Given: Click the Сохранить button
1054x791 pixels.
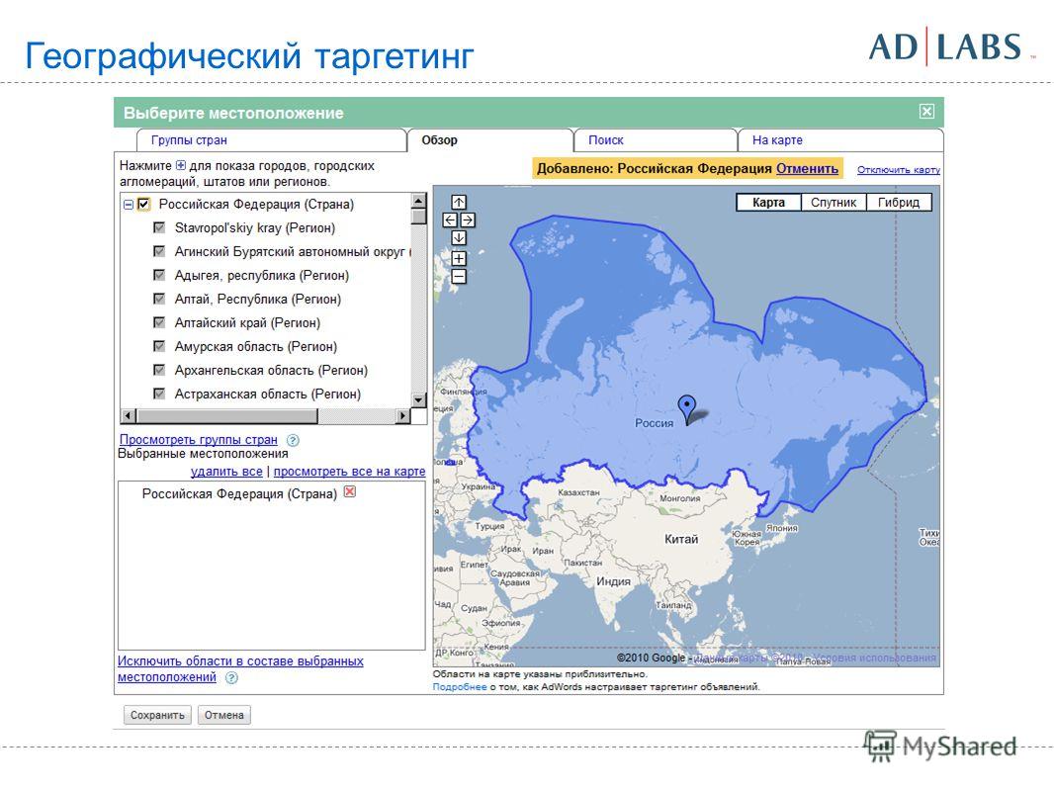Looking at the screenshot, I should (x=157, y=715).
